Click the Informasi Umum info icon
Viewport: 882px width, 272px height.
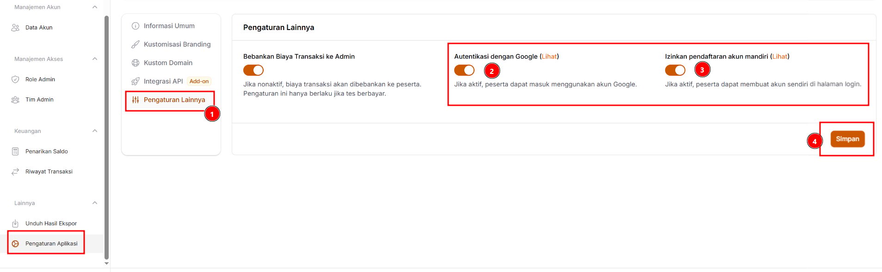[x=136, y=26]
